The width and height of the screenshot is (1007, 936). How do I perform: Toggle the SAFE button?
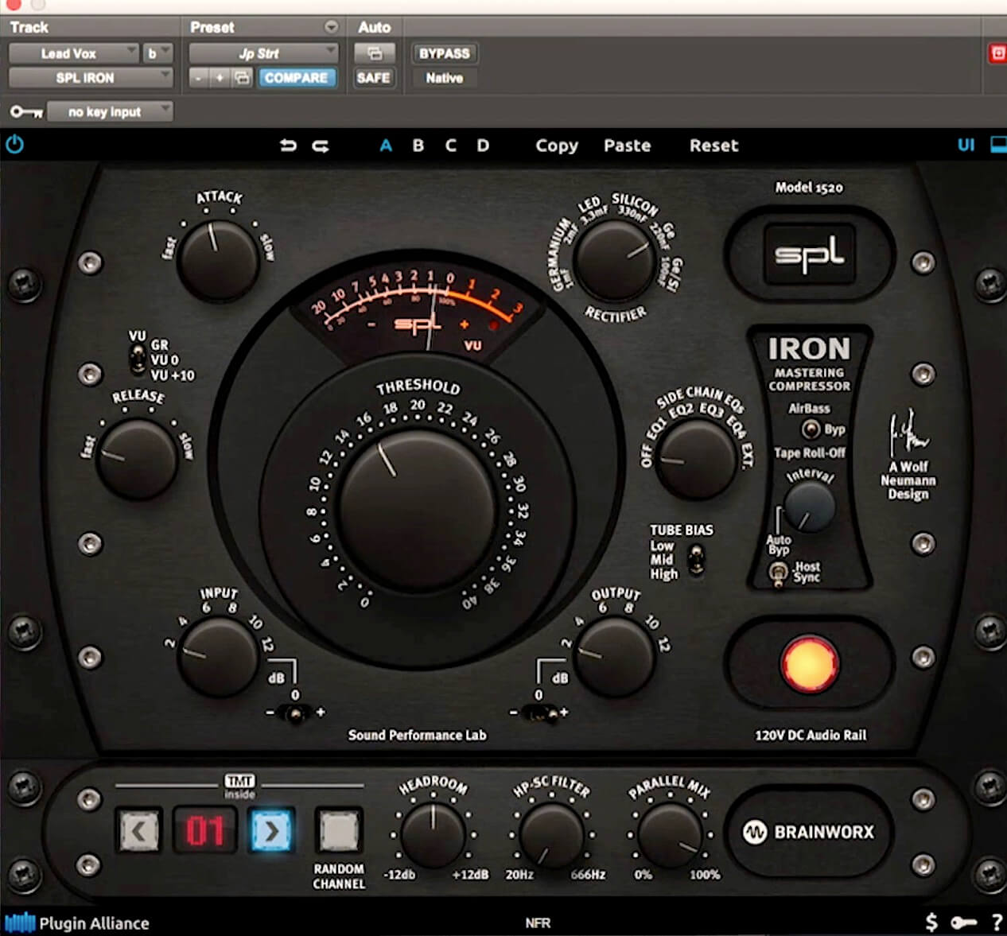(x=374, y=78)
